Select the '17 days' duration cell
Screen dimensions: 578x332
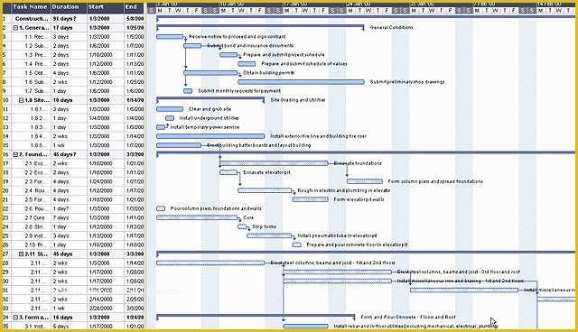[69, 28]
